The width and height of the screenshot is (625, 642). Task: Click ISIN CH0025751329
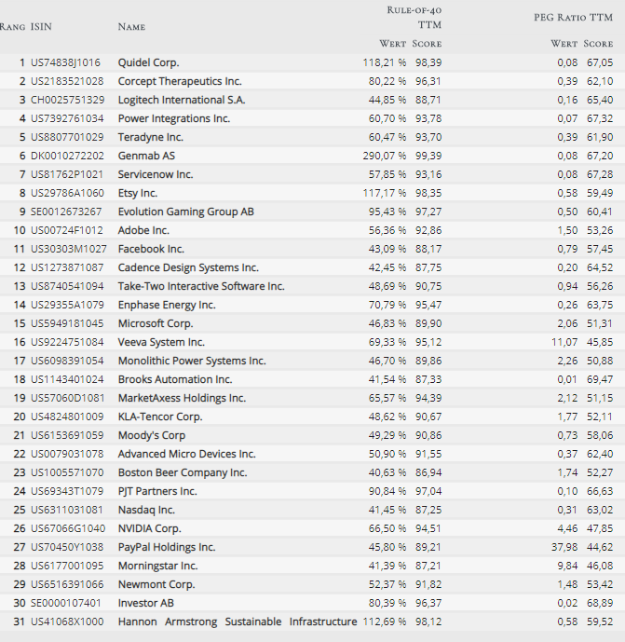68,100
